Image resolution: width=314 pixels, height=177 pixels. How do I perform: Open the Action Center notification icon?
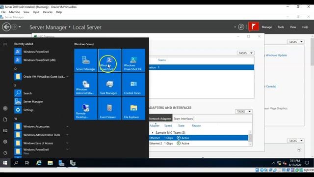pos(307,163)
